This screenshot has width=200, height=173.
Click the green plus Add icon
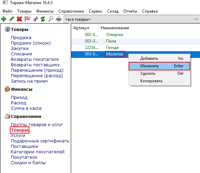(x=3, y=19)
